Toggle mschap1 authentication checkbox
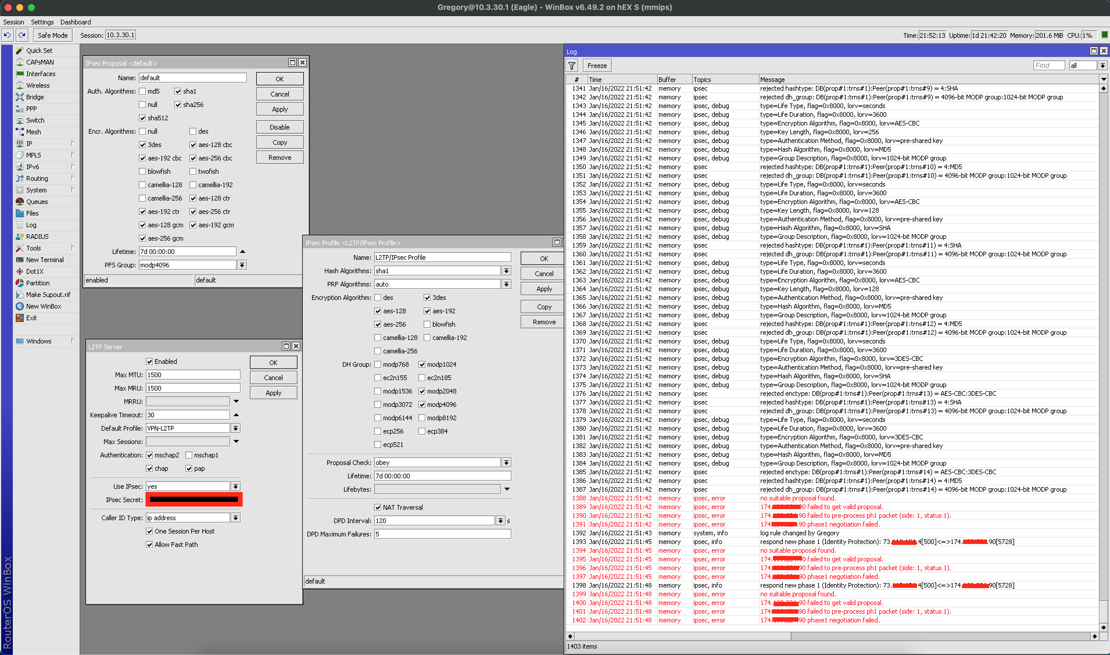Viewport: 1110px width, 655px height. point(189,455)
